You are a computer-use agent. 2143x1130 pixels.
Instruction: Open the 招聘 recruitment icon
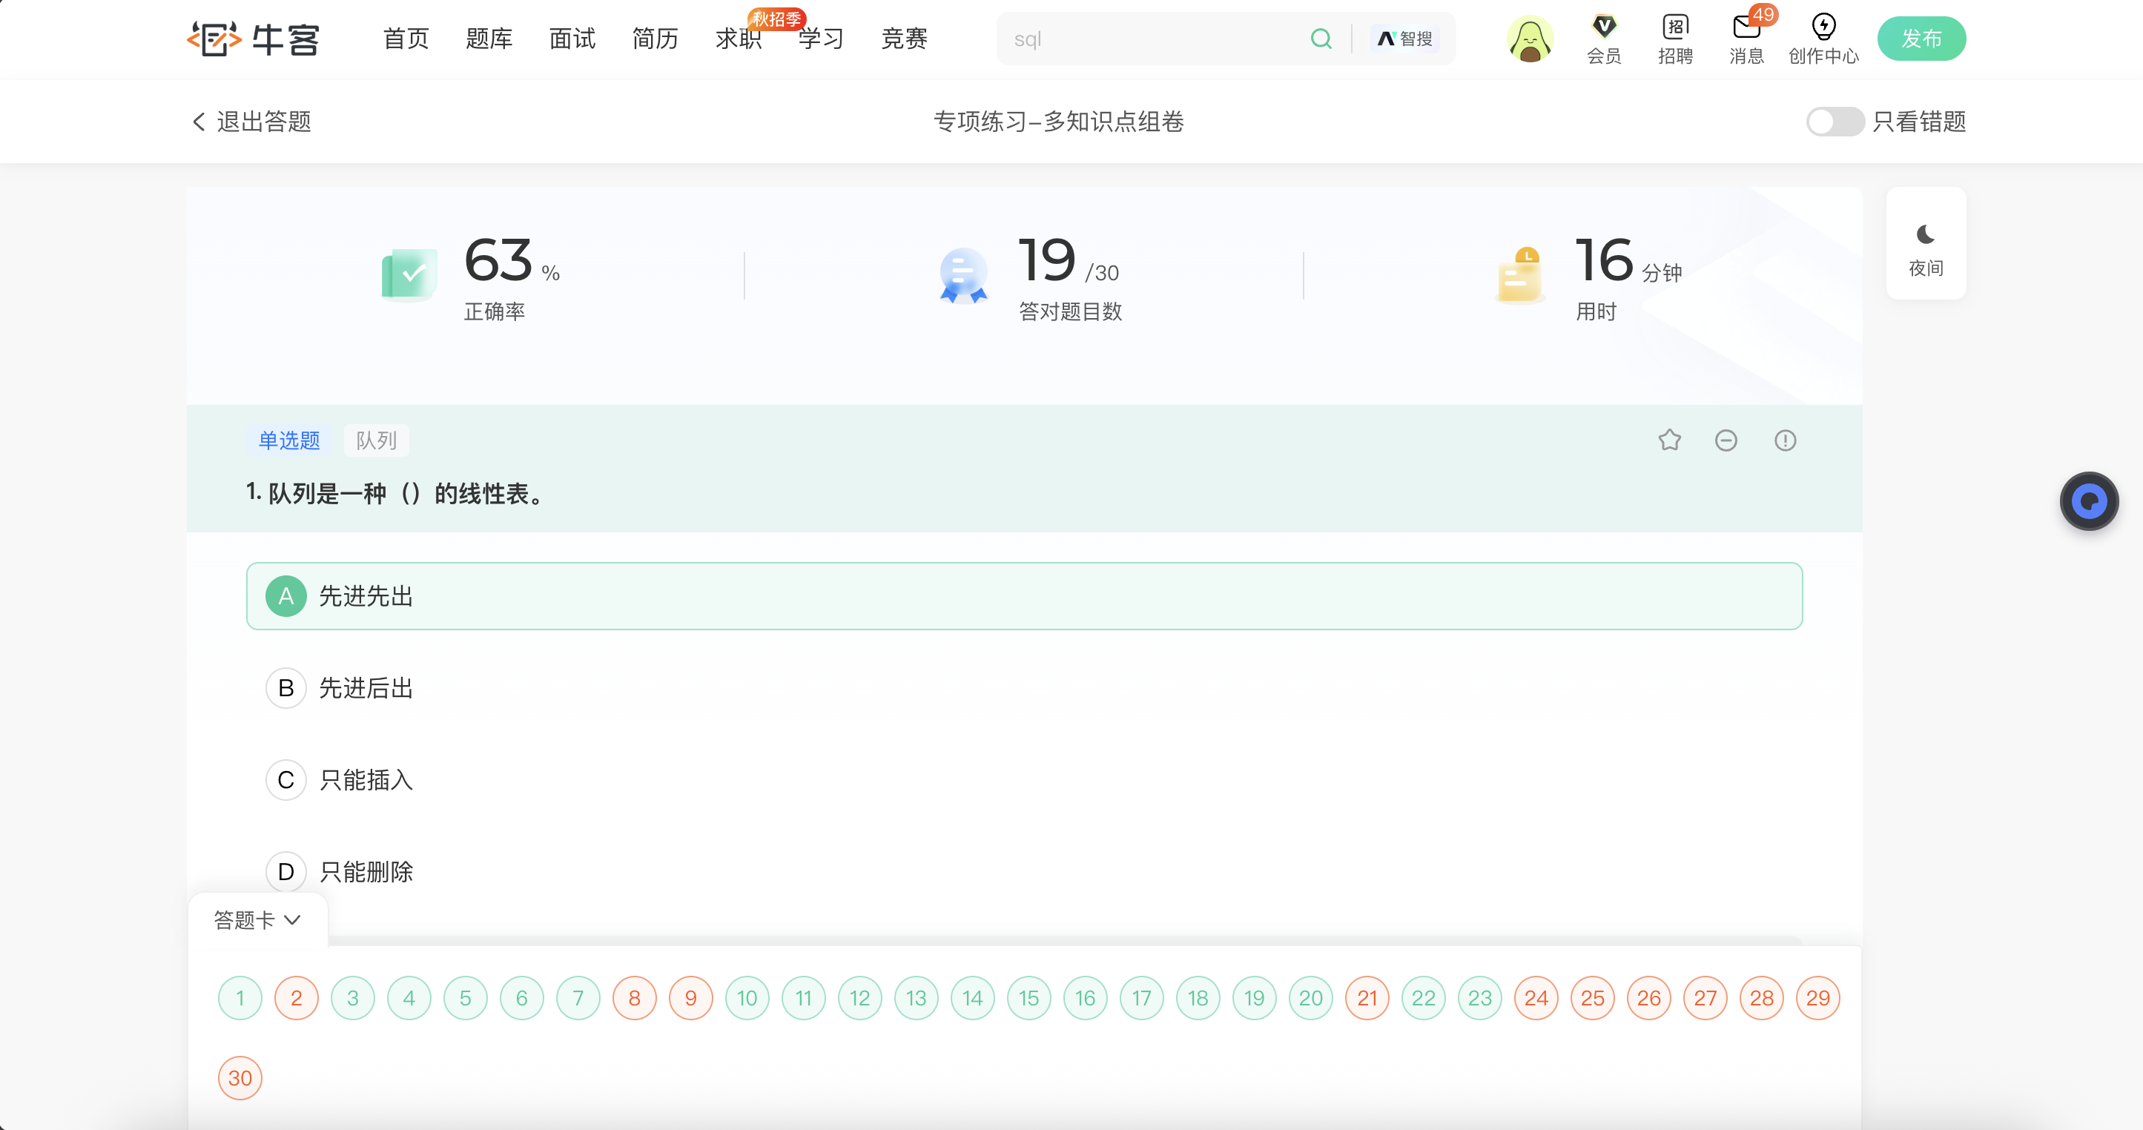(1674, 40)
